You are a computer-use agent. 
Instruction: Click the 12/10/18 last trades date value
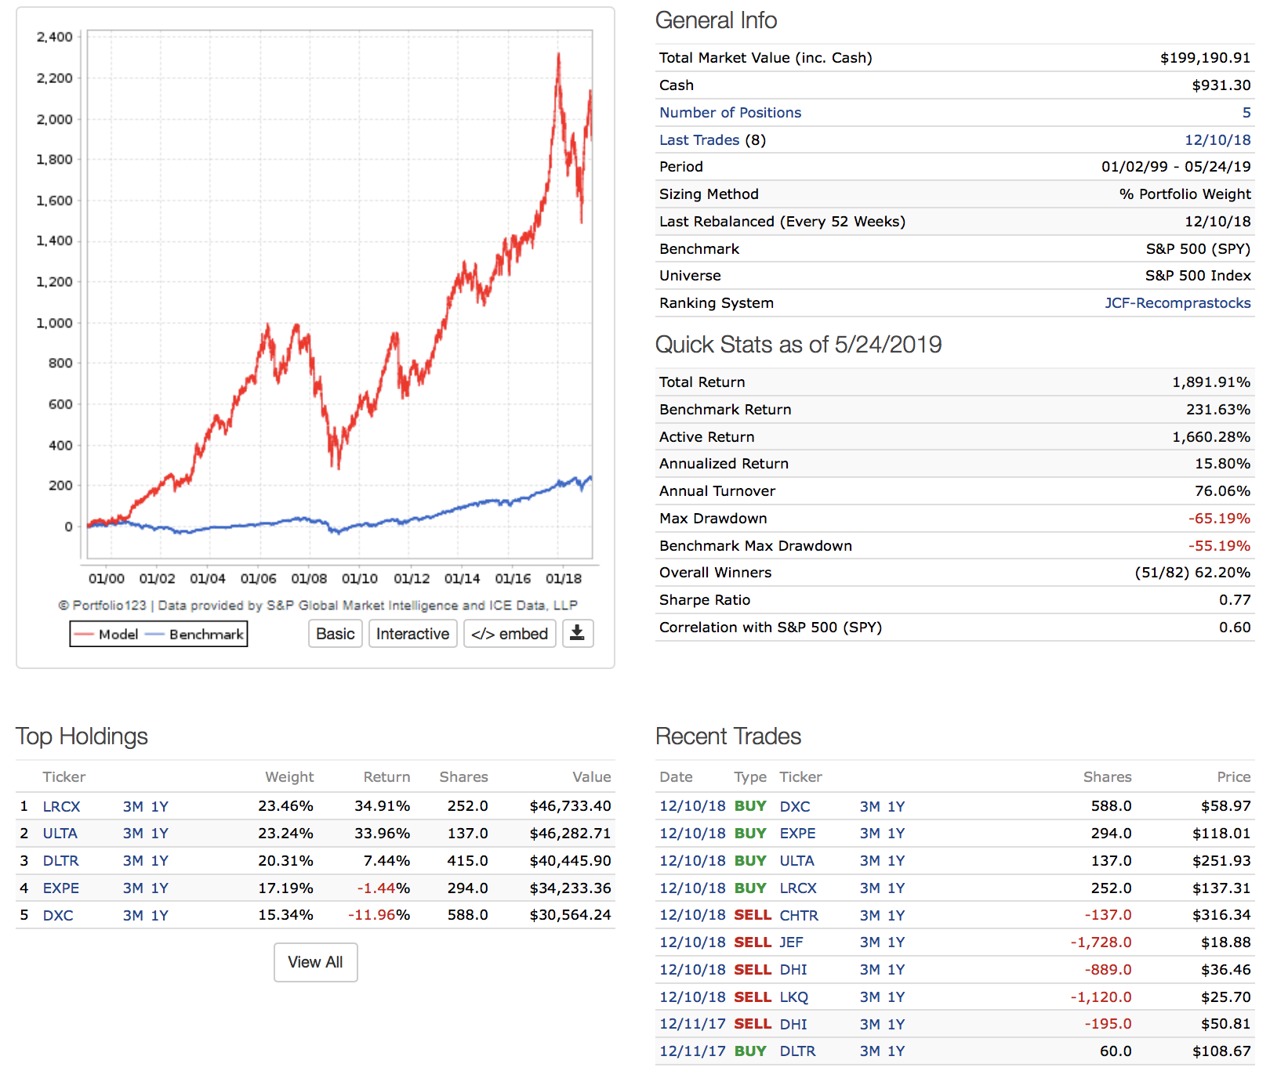tap(1217, 140)
